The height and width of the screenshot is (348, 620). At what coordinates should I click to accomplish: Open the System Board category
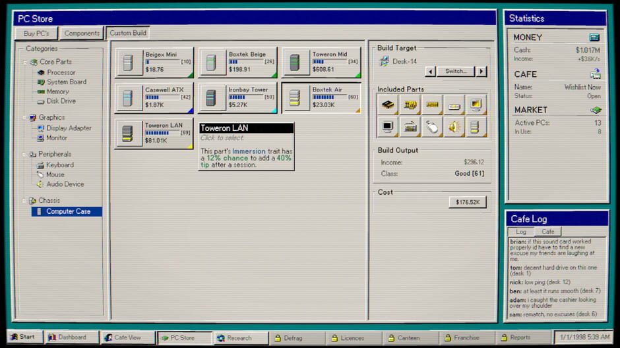pyautogui.click(x=62, y=82)
